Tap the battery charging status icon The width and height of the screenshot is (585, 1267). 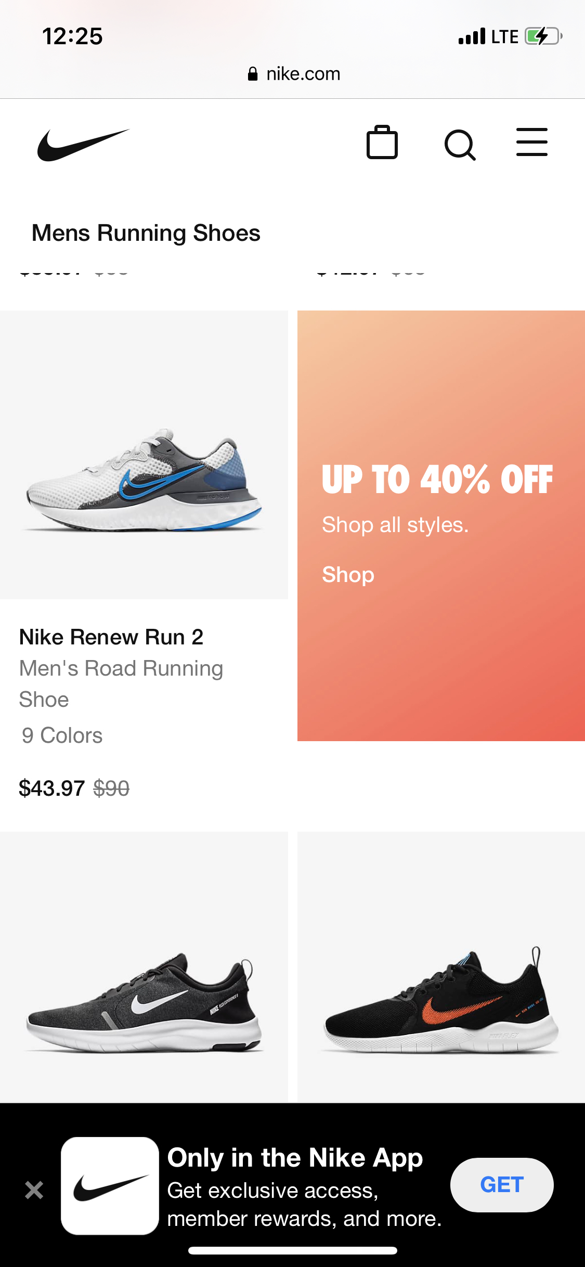coord(542,36)
